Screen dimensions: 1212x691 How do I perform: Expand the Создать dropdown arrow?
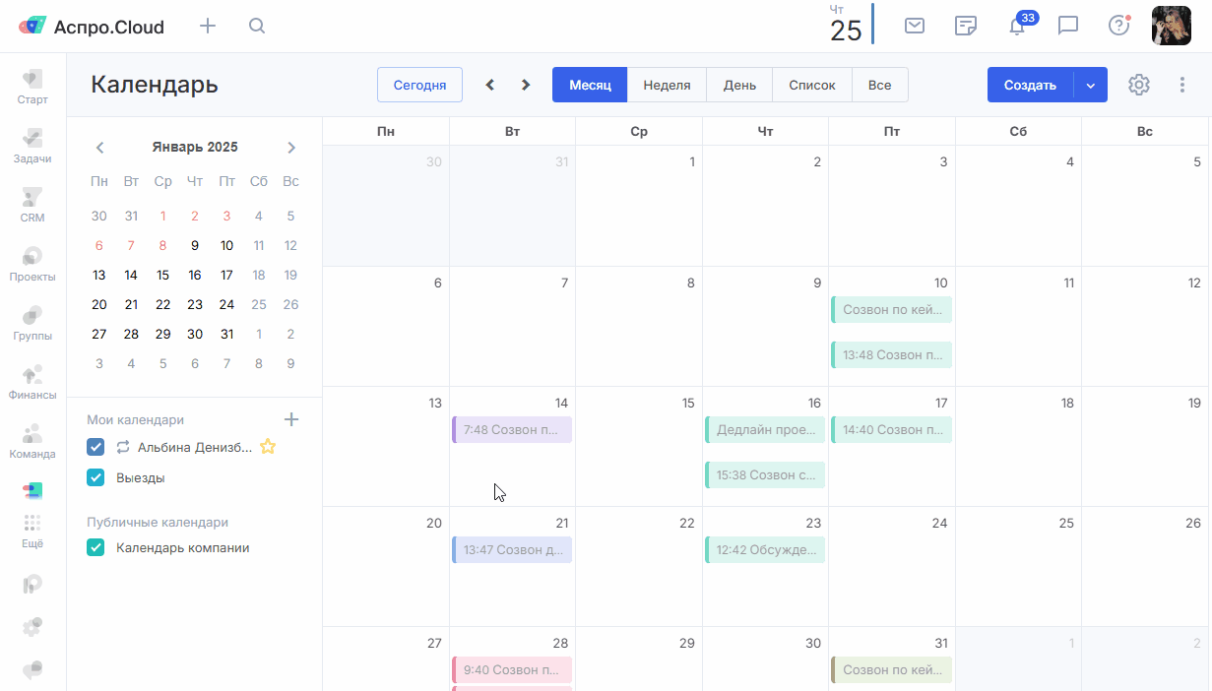(x=1090, y=85)
